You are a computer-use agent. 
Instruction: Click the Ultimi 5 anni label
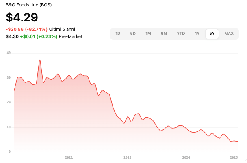click(x=62, y=29)
